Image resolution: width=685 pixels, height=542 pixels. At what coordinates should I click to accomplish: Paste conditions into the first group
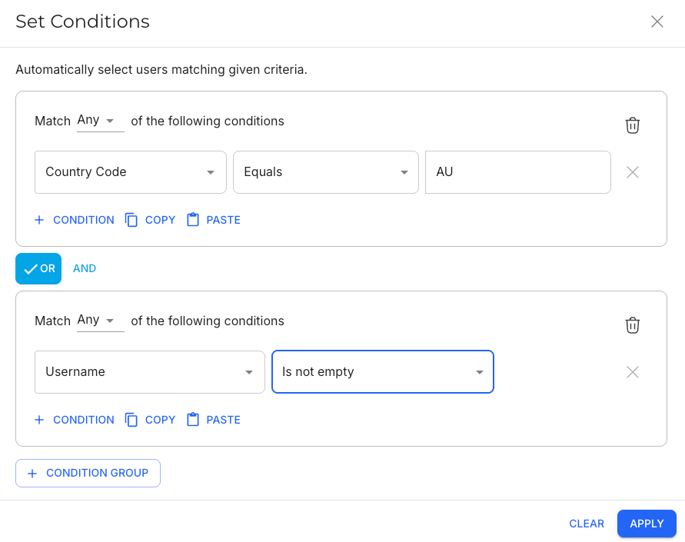point(214,220)
